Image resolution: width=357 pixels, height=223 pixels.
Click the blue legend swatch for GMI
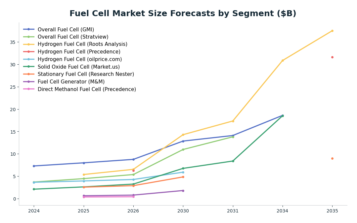click(29, 29)
